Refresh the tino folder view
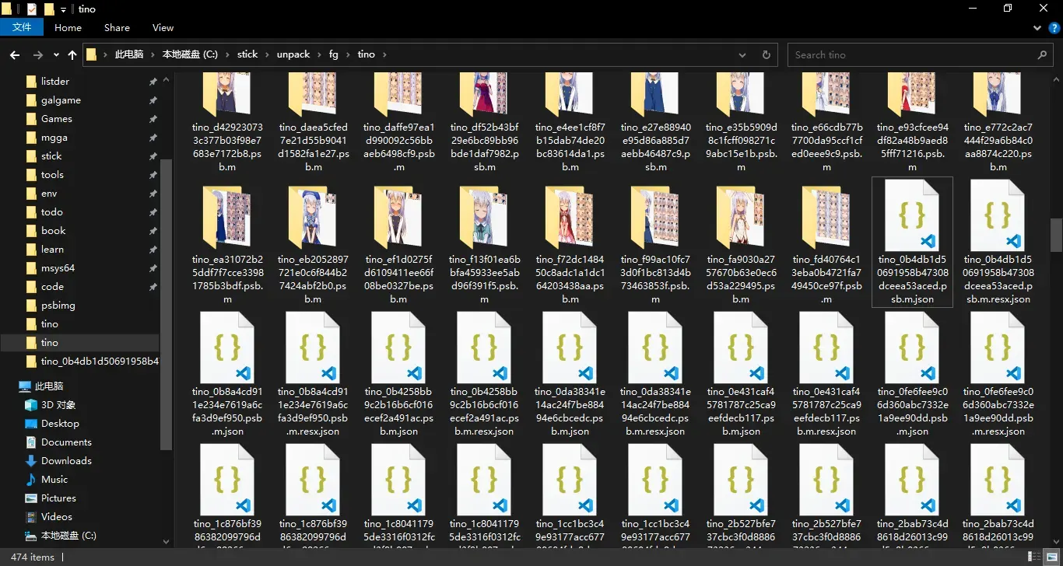Screen dimensions: 1063x566 [767, 55]
